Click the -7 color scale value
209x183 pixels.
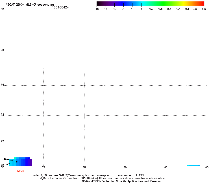point(122,9)
